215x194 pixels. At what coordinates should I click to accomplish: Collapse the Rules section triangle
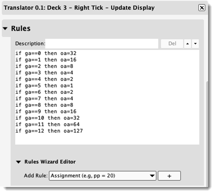(x=5, y=29)
